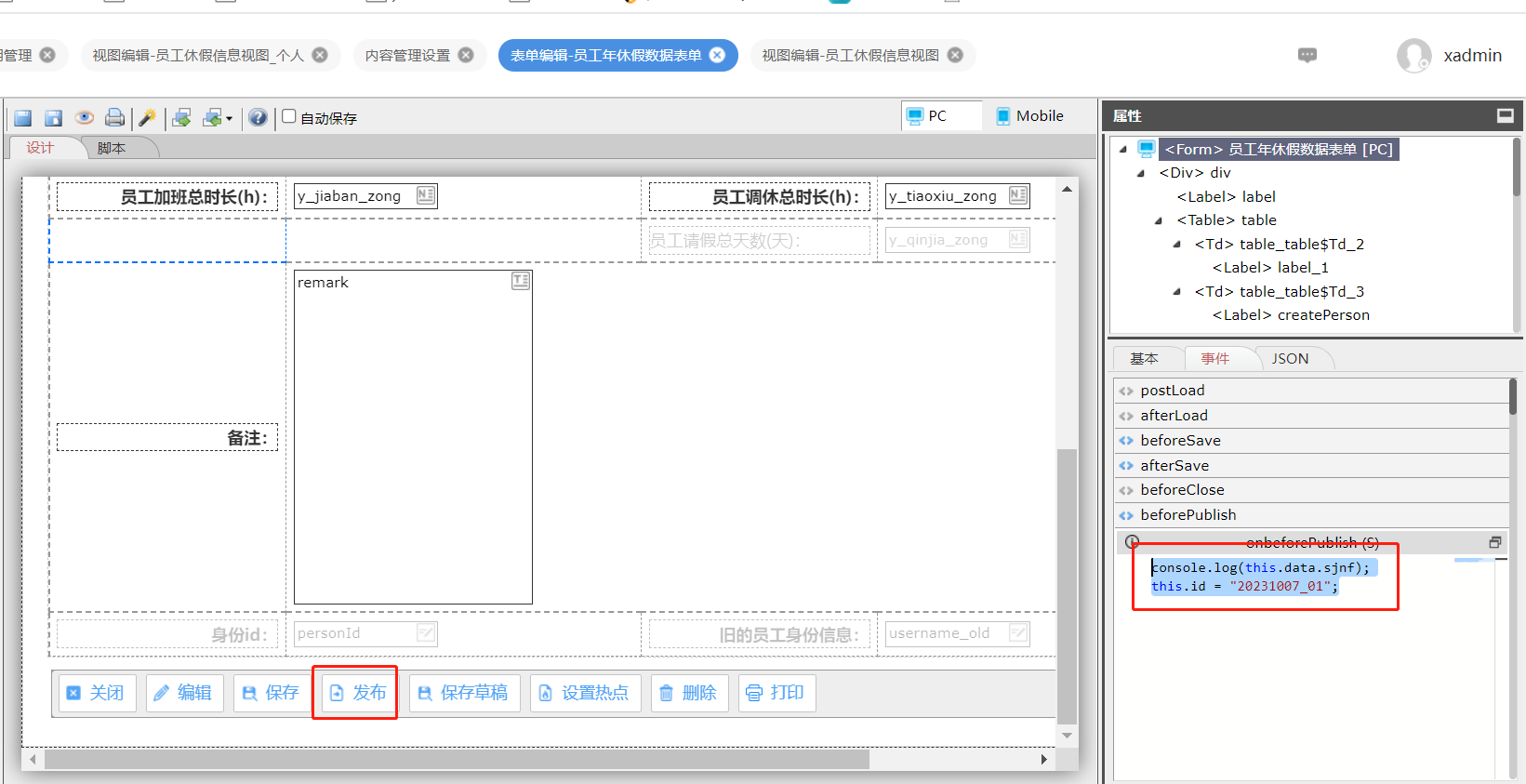Click the monitor icon of the Form node
1526x784 pixels.
click(1147, 149)
